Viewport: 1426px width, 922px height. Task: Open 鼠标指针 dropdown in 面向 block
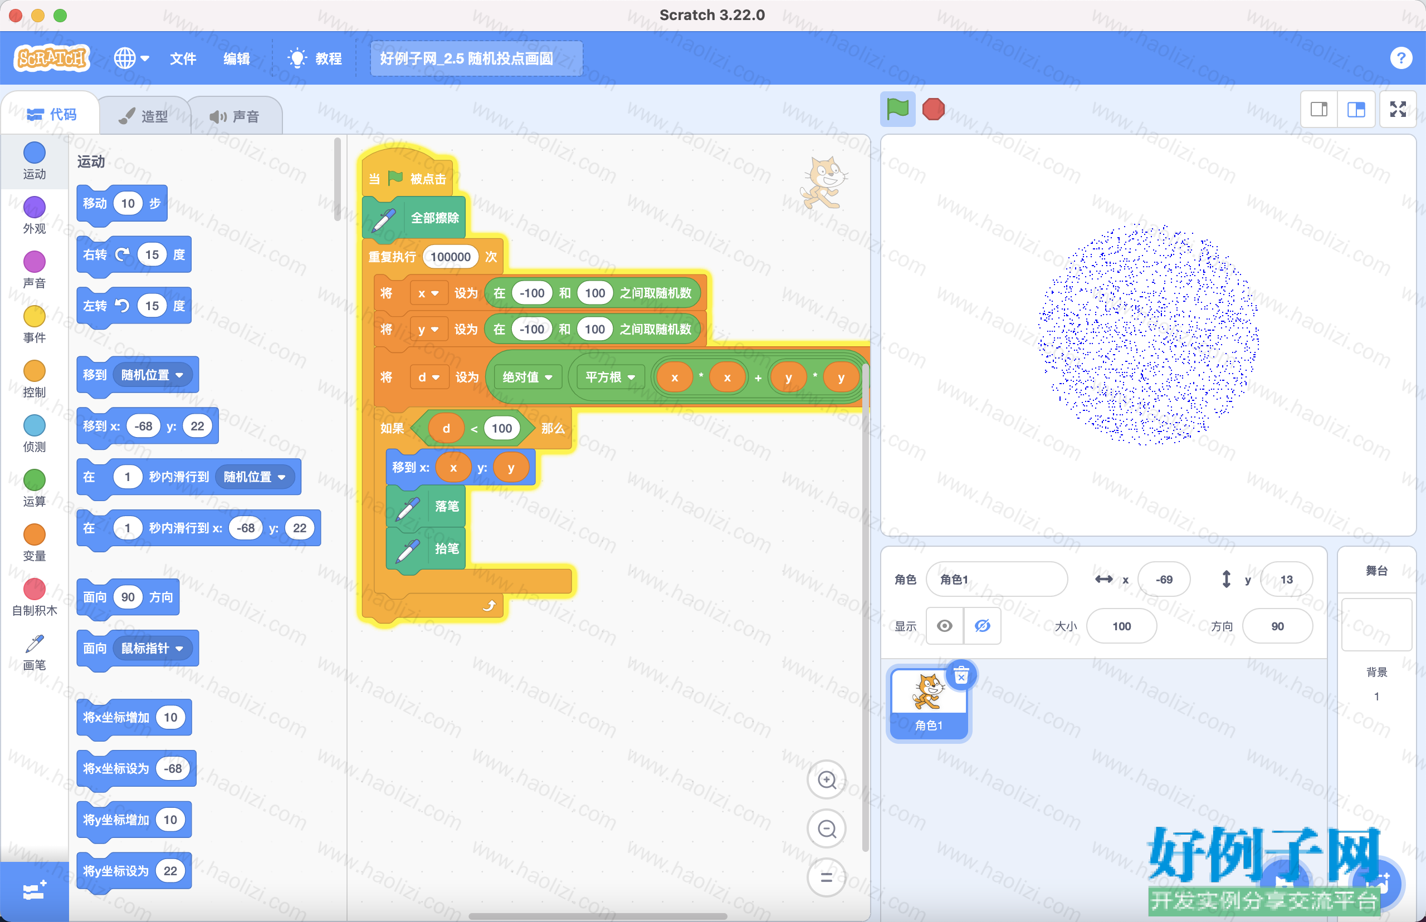pyautogui.click(x=153, y=648)
